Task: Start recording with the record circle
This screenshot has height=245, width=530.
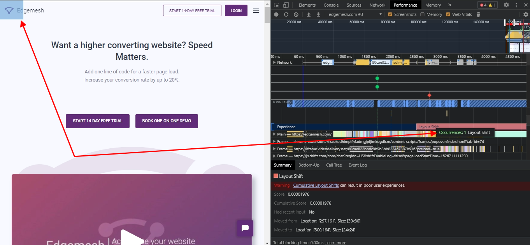Action: (x=276, y=14)
